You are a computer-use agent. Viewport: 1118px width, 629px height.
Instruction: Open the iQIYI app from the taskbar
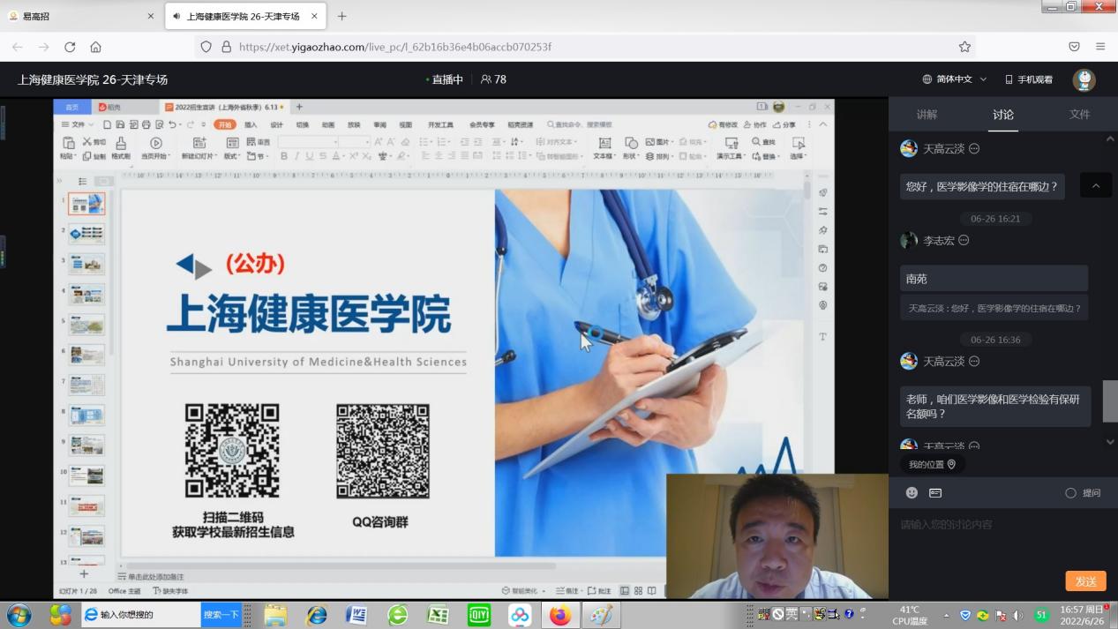pyautogui.click(x=478, y=614)
